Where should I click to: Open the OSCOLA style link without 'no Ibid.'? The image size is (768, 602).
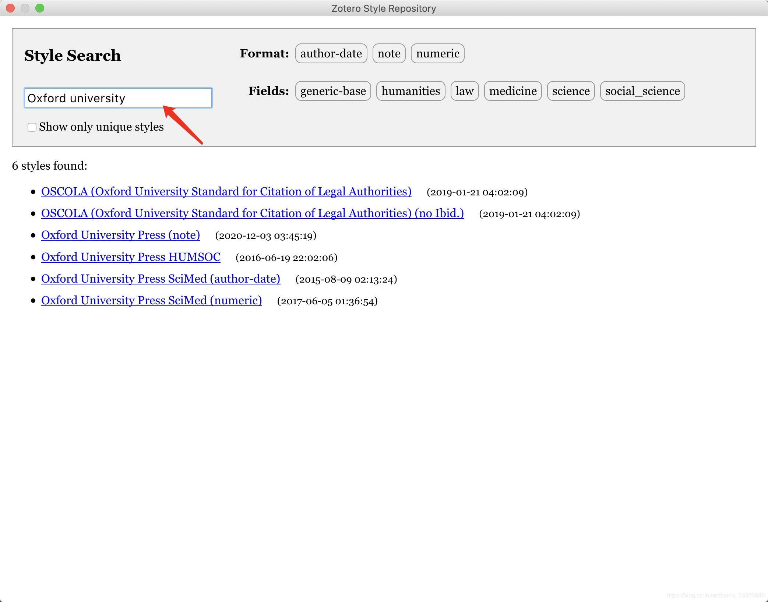point(226,192)
